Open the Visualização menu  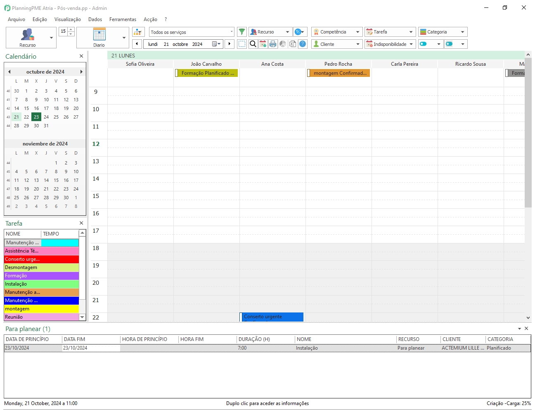point(68,19)
